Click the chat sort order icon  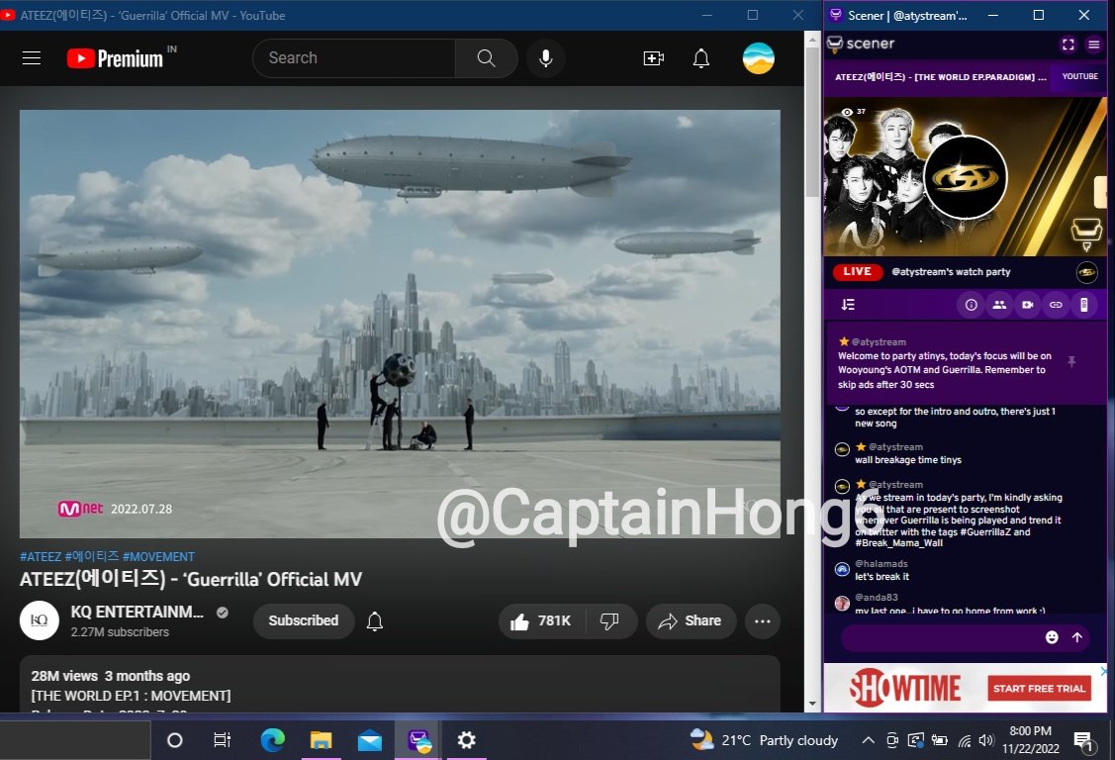(848, 305)
